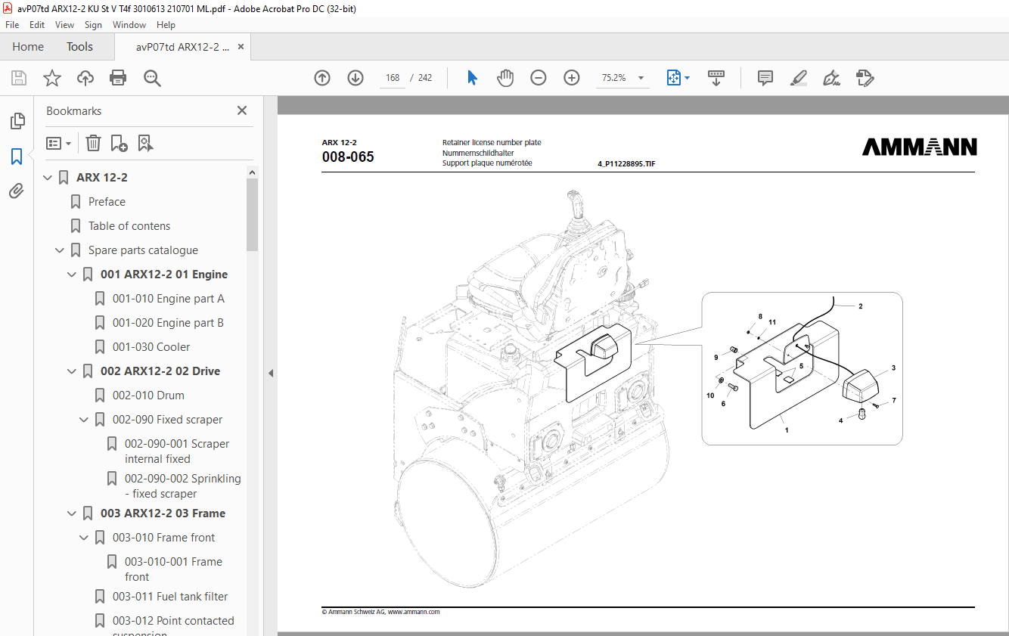Collapse the navigation pane arrow handle
The image size is (1009, 636).
coord(271,373)
